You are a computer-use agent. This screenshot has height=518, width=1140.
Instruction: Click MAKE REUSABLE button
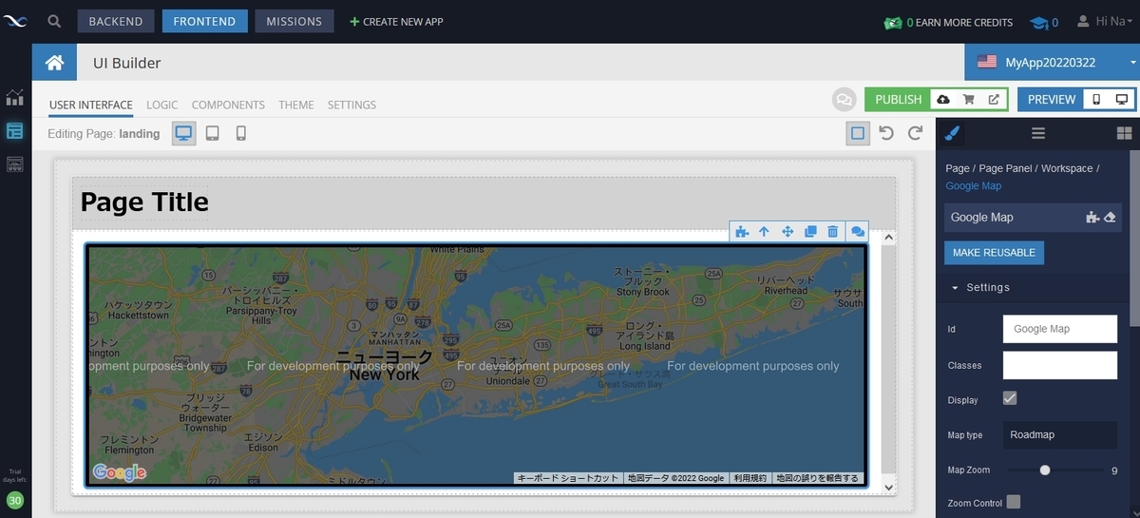994,253
